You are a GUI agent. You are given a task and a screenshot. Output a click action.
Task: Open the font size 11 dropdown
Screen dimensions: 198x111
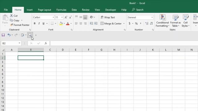62,17
